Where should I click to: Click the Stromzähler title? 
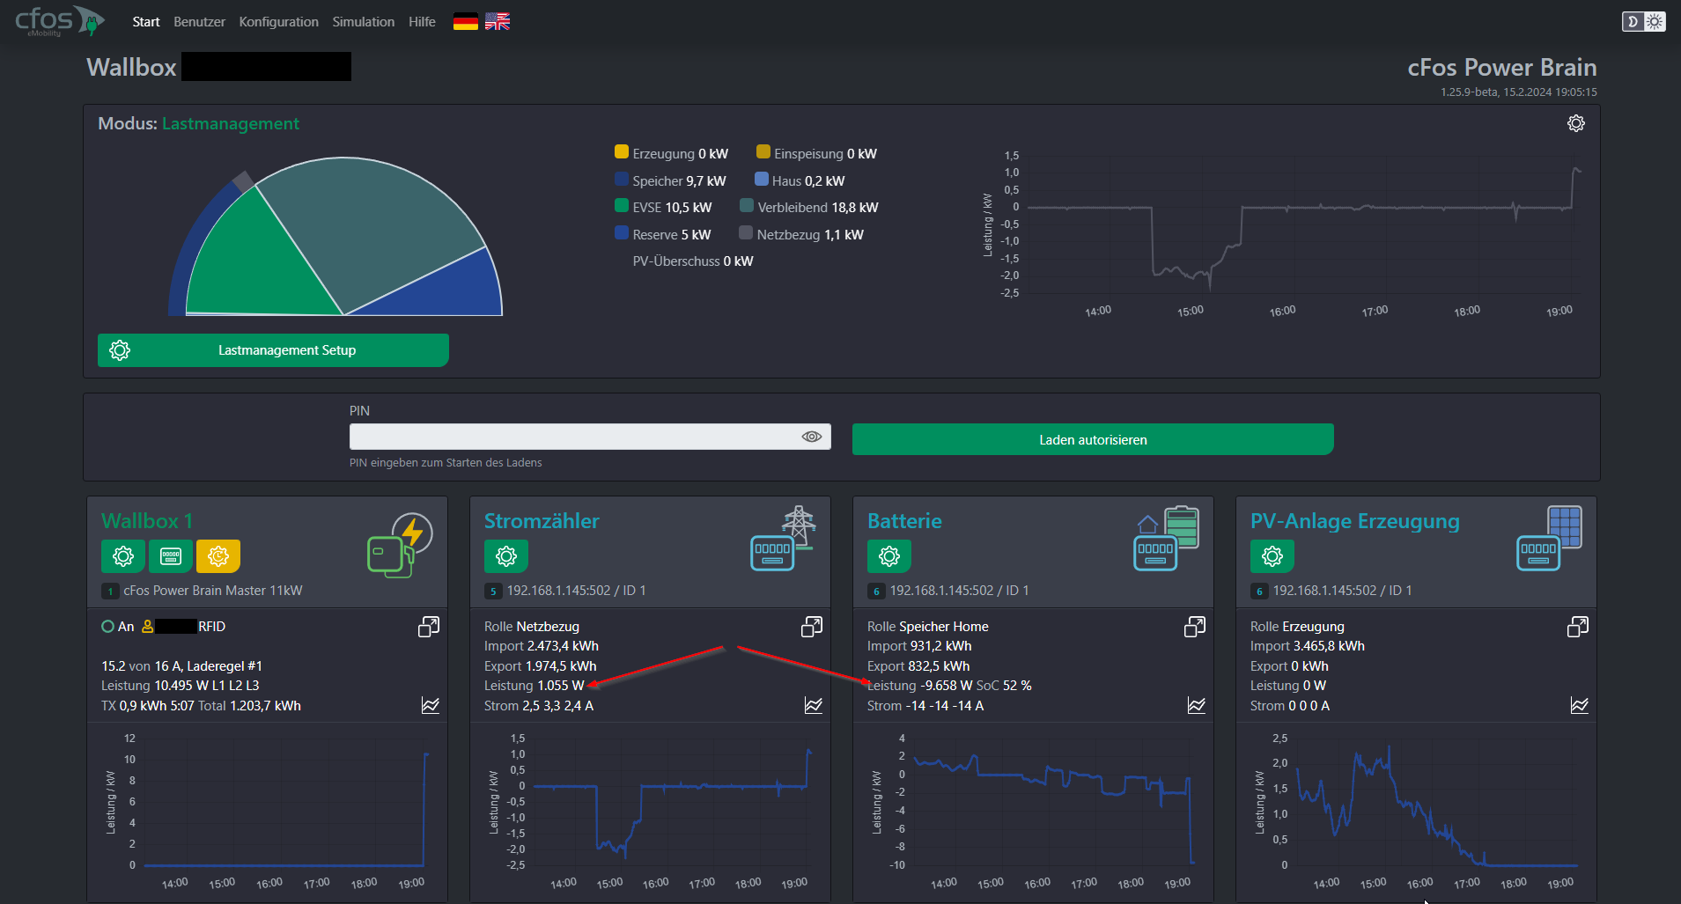click(542, 521)
